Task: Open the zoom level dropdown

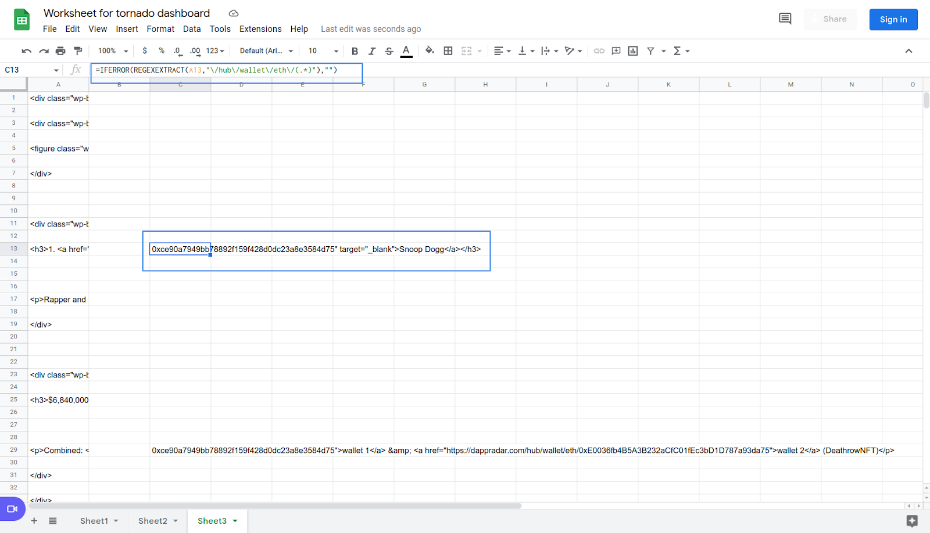Action: [x=113, y=51]
